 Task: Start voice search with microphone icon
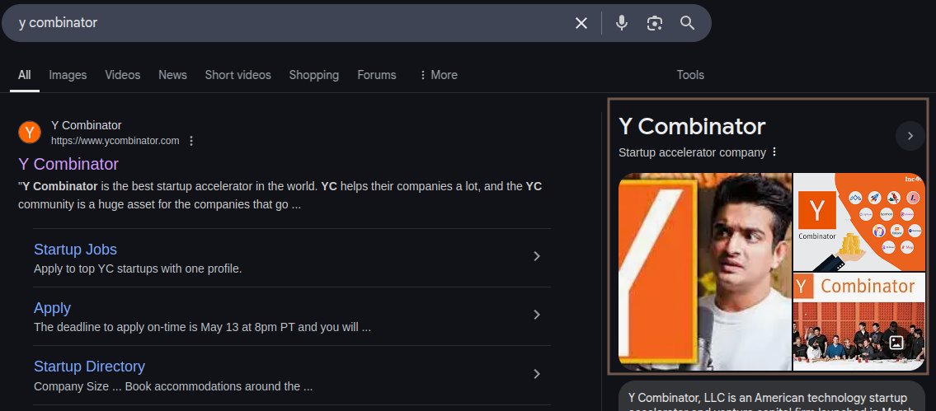[622, 23]
